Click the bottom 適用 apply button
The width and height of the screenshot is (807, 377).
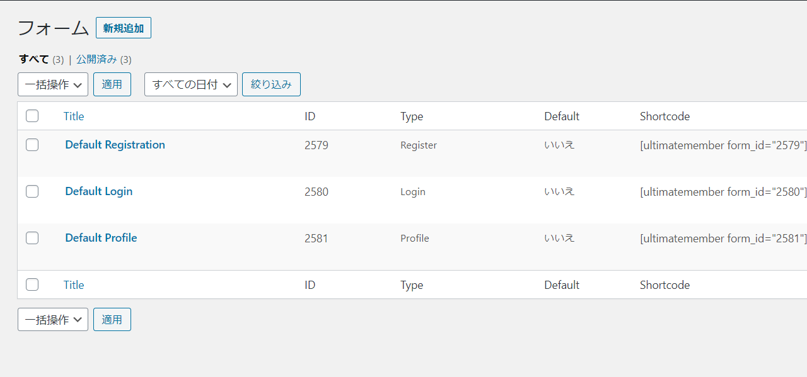[x=112, y=320]
